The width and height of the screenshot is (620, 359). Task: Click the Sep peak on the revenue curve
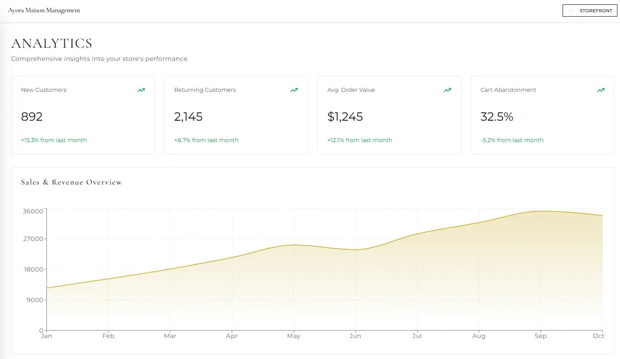541,211
